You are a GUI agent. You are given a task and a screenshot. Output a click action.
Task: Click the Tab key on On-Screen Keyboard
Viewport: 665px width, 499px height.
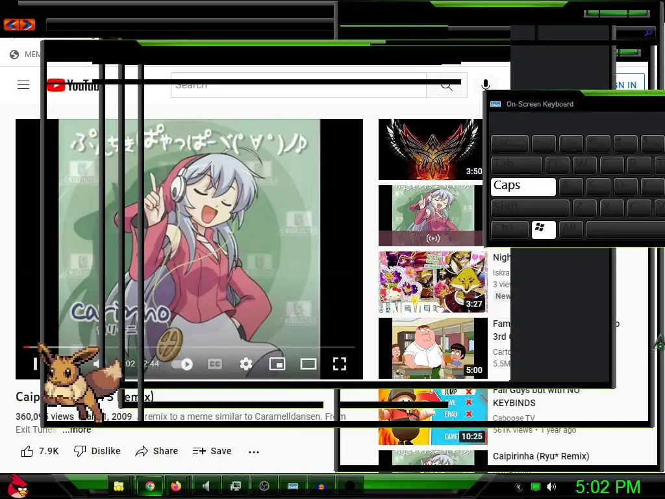click(516, 166)
